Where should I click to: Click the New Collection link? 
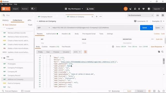coord(9,25)
